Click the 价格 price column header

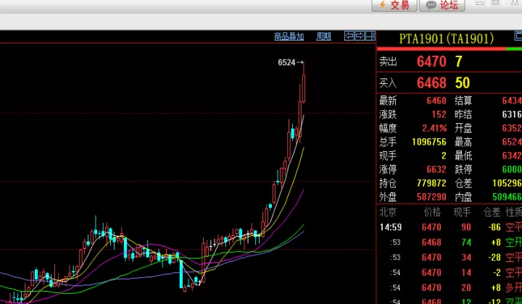pyautogui.click(x=432, y=212)
